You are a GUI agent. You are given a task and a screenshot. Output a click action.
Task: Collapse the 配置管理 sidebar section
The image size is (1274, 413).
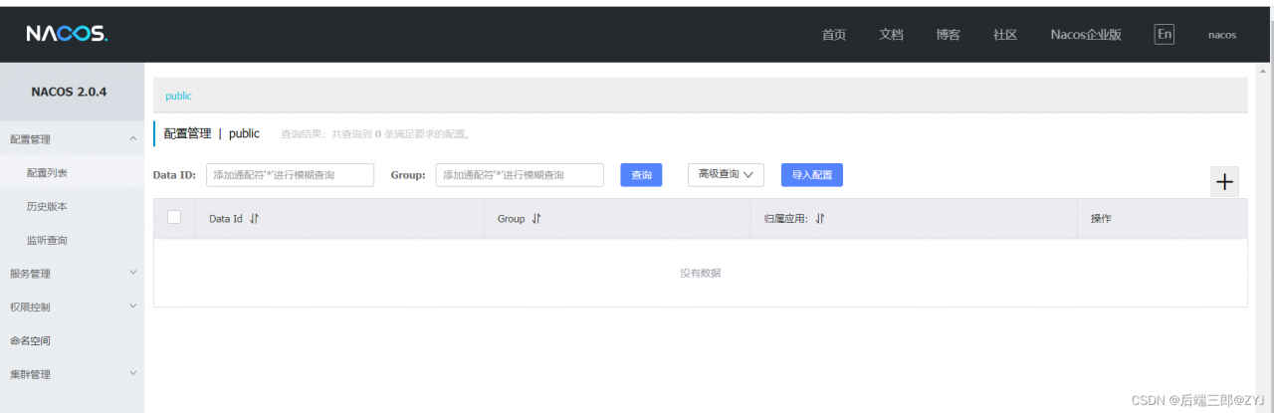pos(72,139)
